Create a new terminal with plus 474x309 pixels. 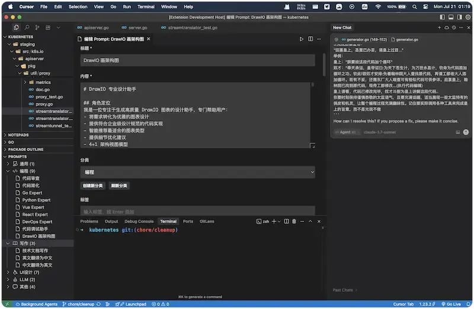(x=274, y=221)
